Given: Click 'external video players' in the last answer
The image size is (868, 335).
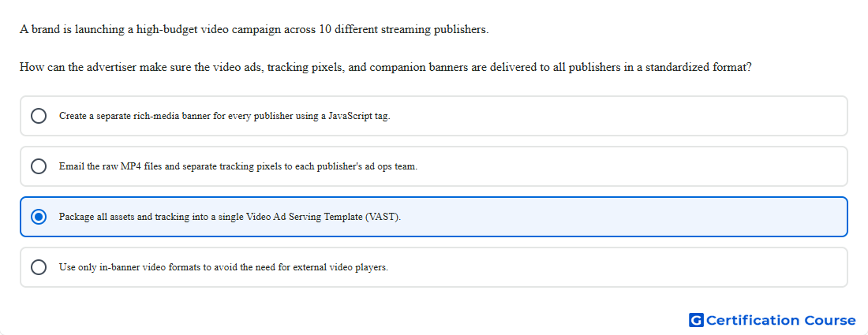Looking at the screenshot, I should [342, 267].
